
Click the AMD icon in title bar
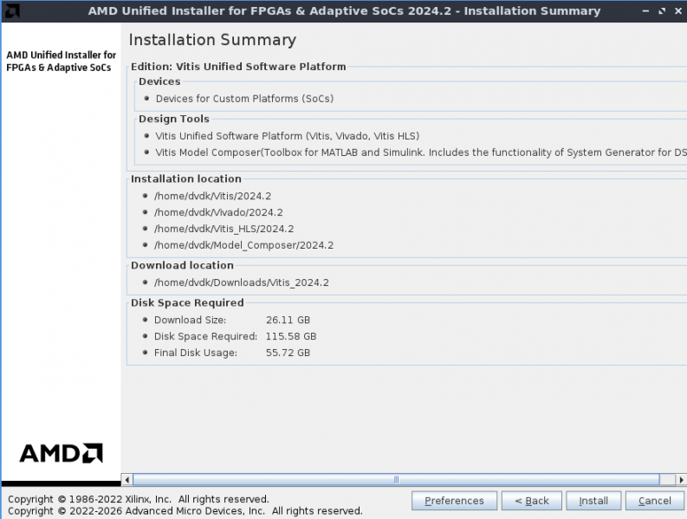11,11
